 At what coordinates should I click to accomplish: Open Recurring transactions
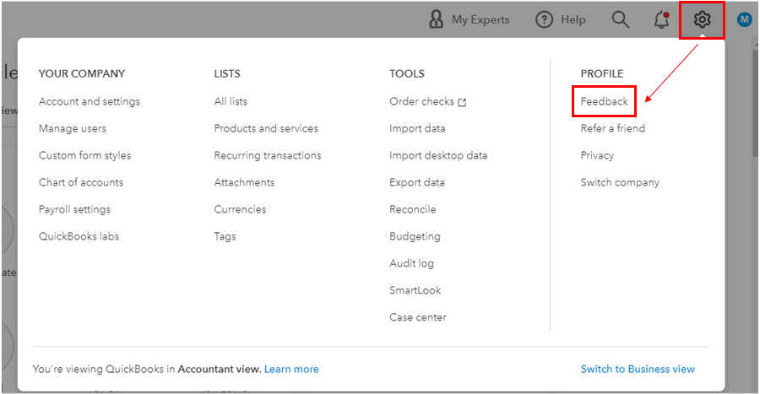pyautogui.click(x=268, y=156)
